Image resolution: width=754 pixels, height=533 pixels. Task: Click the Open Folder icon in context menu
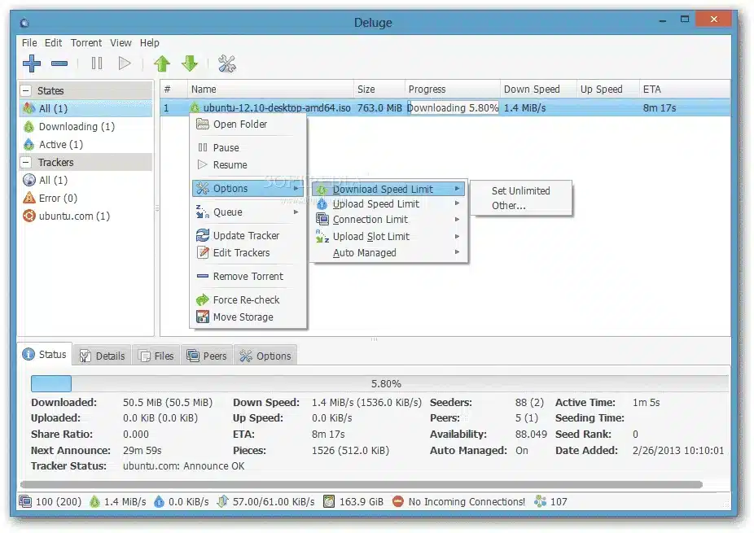coord(203,124)
